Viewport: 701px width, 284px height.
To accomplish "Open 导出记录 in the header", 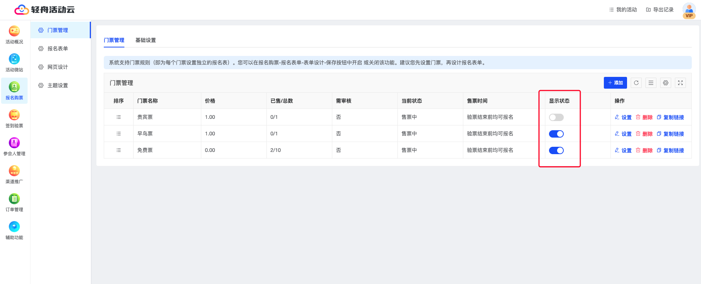I will click(x=660, y=10).
